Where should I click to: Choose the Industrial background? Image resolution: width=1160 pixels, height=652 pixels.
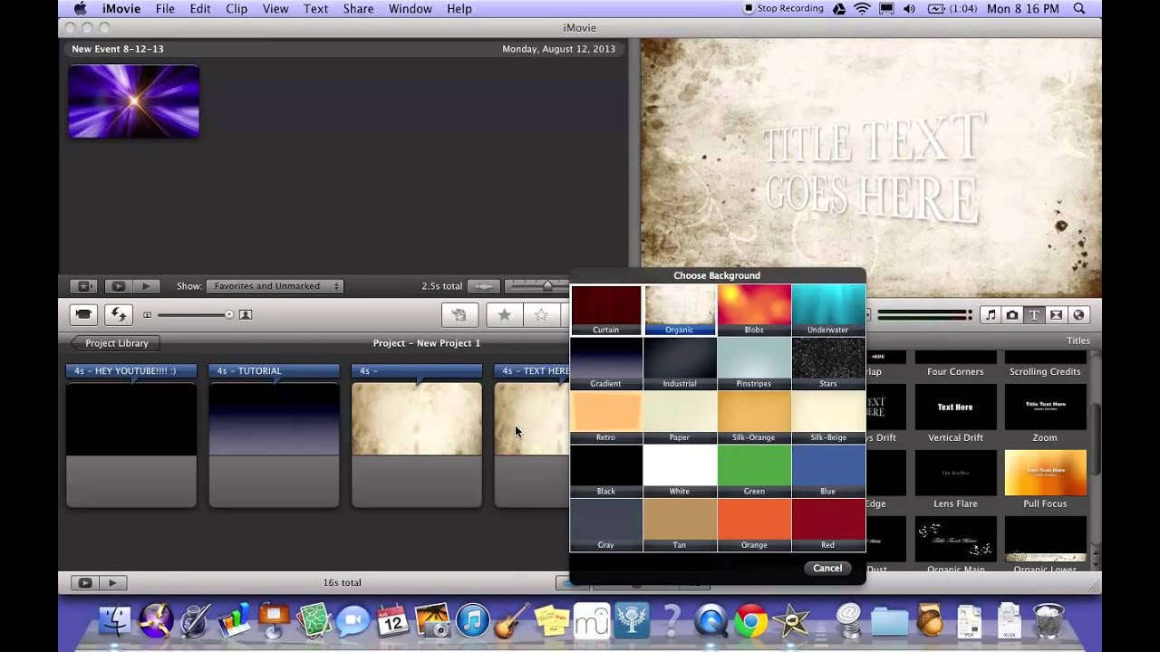coord(680,364)
